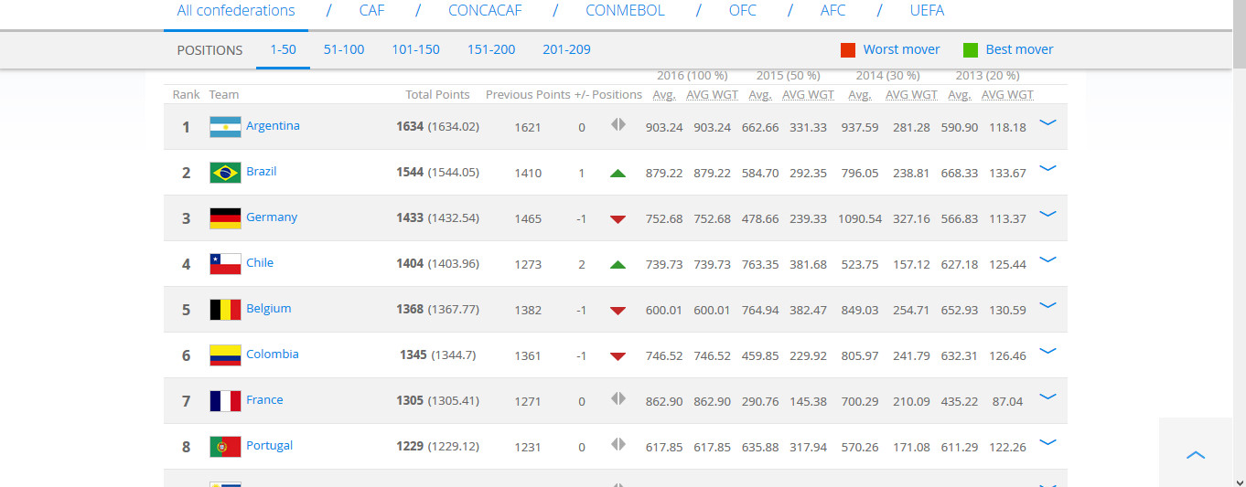Viewport: 1246px width, 487px height.
Task: Show positions 201-209
Action: (566, 49)
